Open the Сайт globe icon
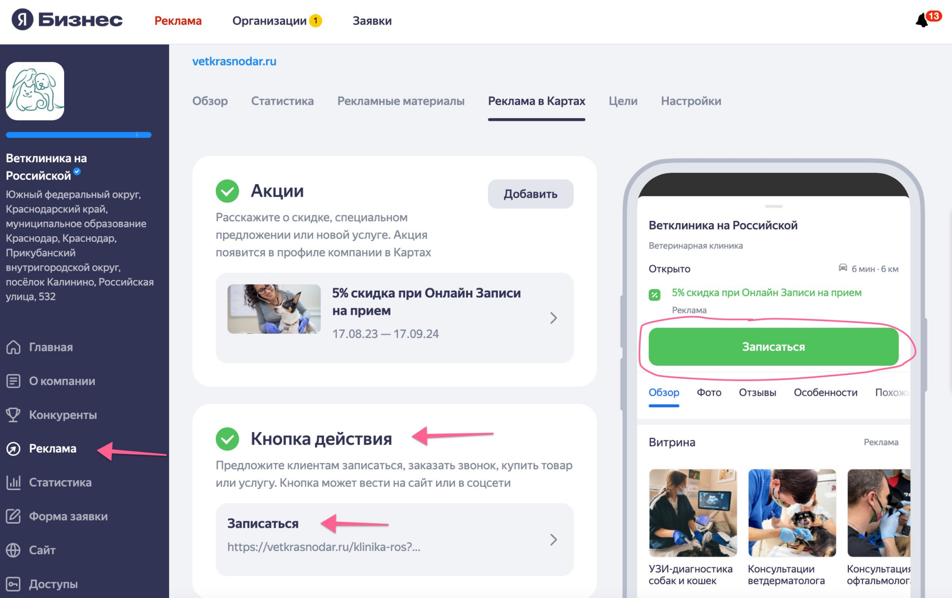The height and width of the screenshot is (598, 952). click(13, 550)
